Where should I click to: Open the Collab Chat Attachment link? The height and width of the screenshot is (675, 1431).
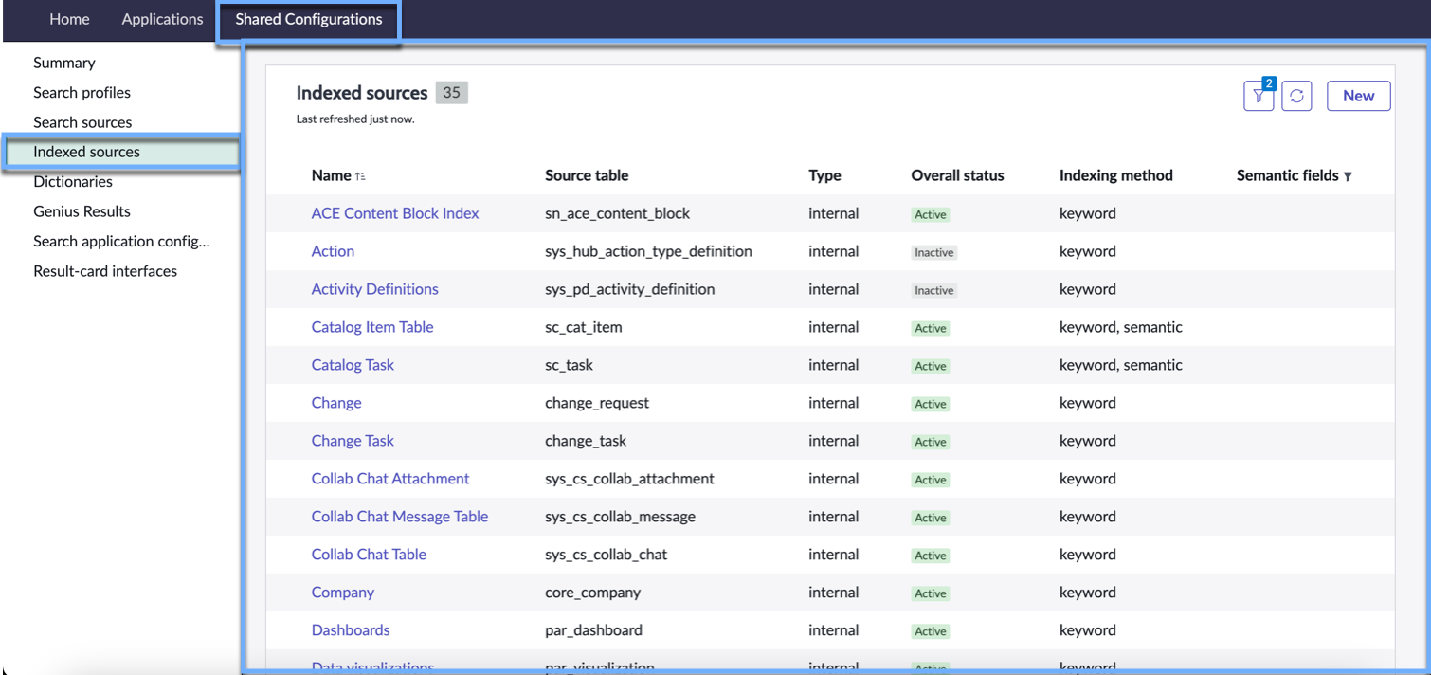click(x=390, y=479)
